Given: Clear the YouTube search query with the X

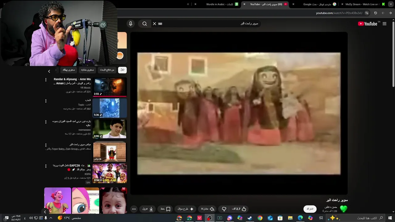Looking at the screenshot, I should coord(155,24).
